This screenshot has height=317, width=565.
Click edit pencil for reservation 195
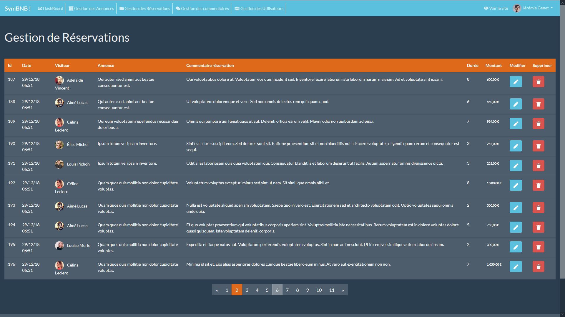516,247
